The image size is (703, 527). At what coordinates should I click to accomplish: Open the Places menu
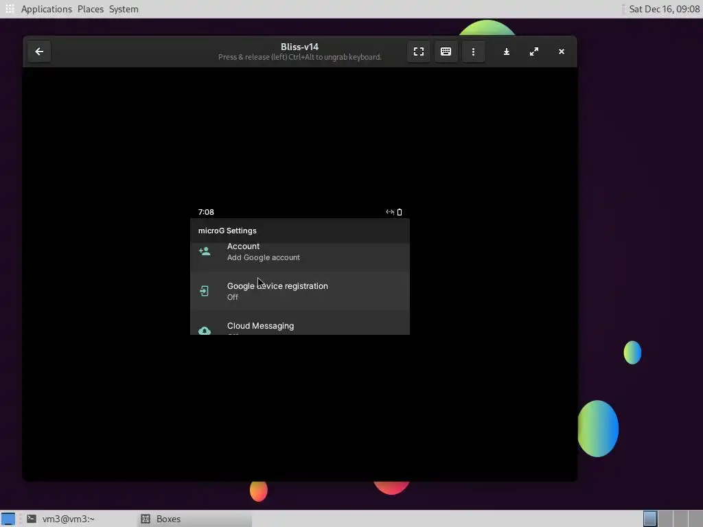91,9
